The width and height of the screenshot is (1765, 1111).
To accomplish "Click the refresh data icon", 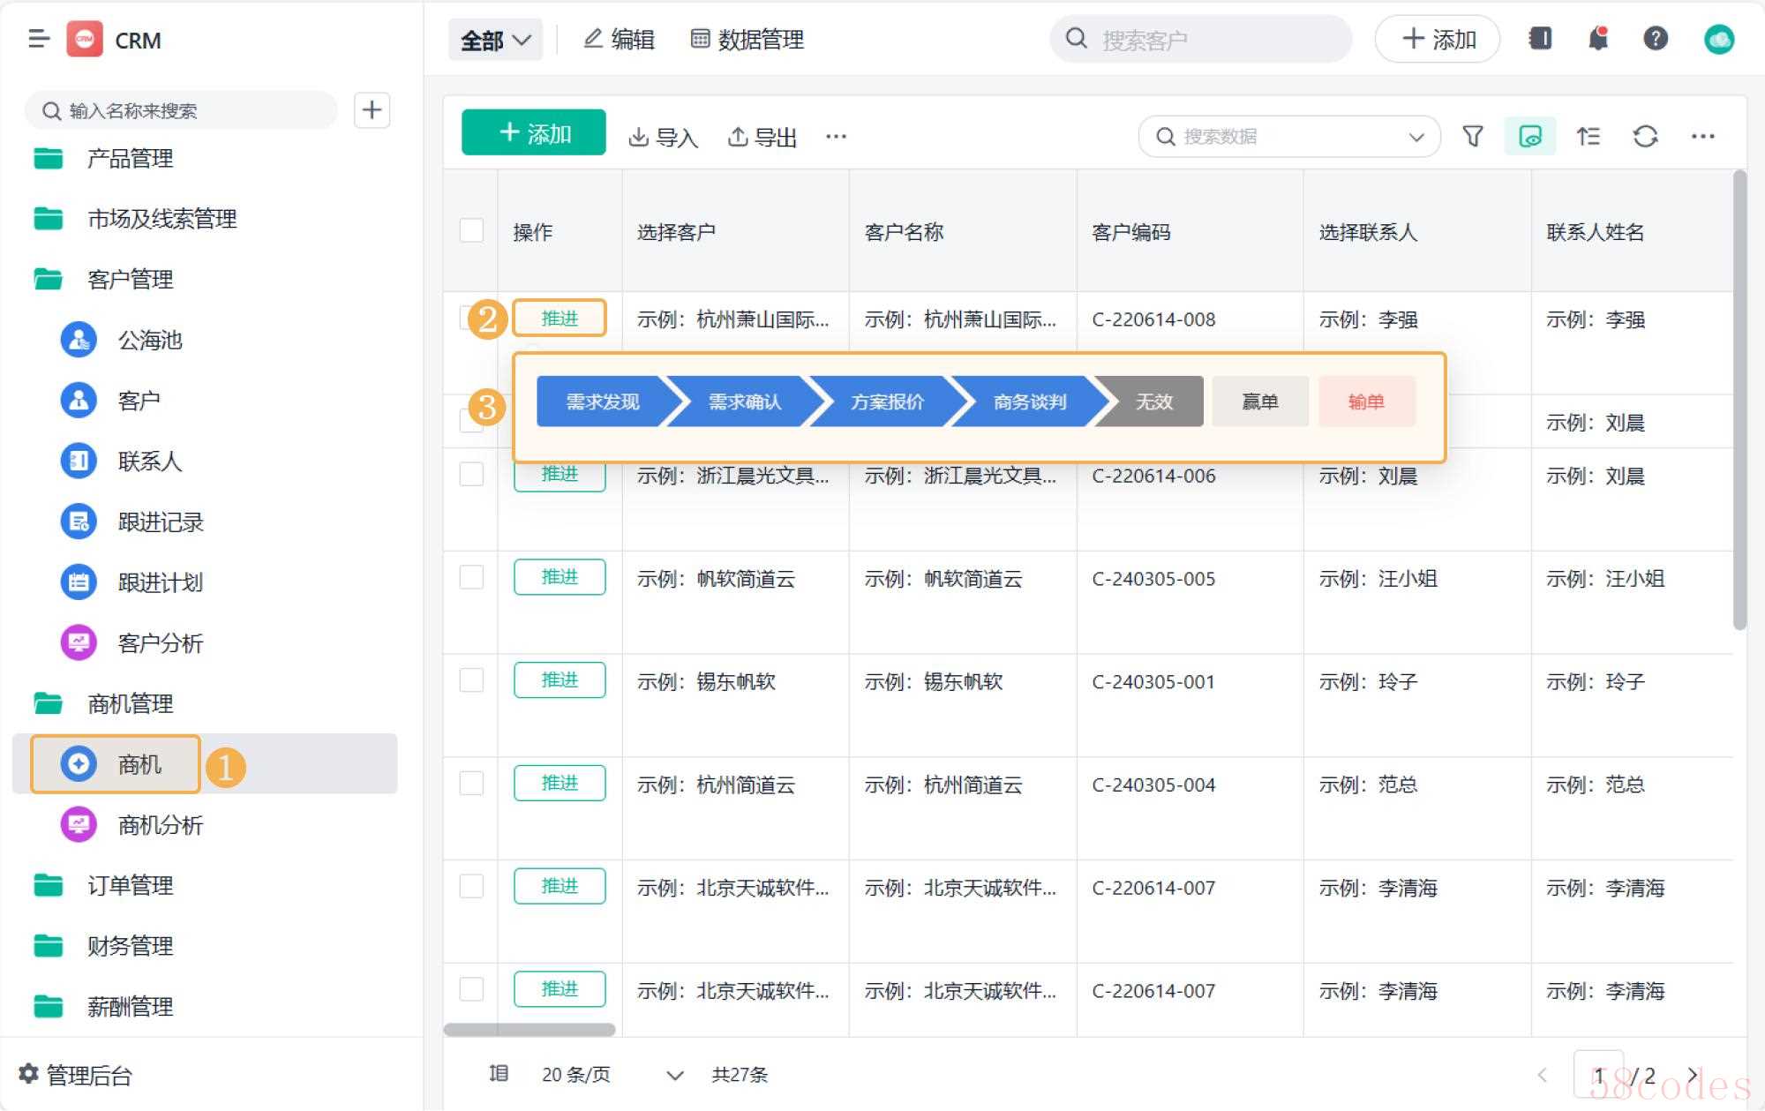I will [1645, 136].
